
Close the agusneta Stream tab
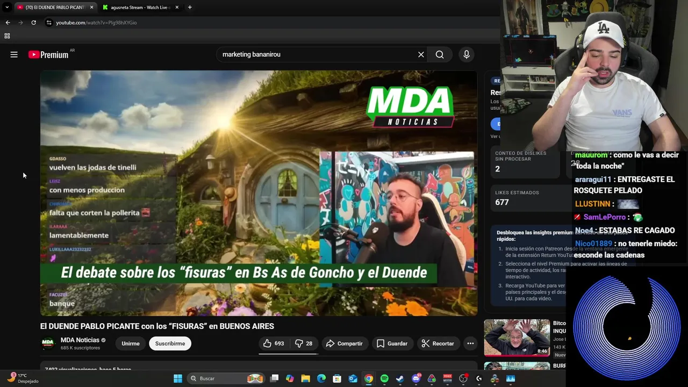pos(177,8)
